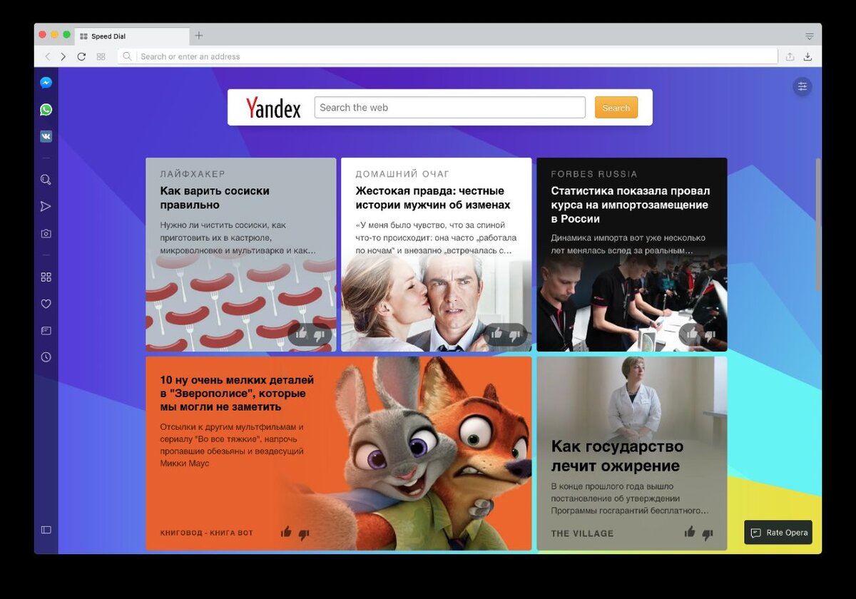
Task: Click the FORBES RUSSIA source label
Action: (x=594, y=174)
